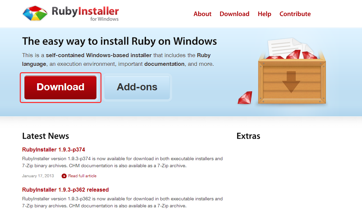
Task: Open the Help navigation item
Action: (264, 14)
